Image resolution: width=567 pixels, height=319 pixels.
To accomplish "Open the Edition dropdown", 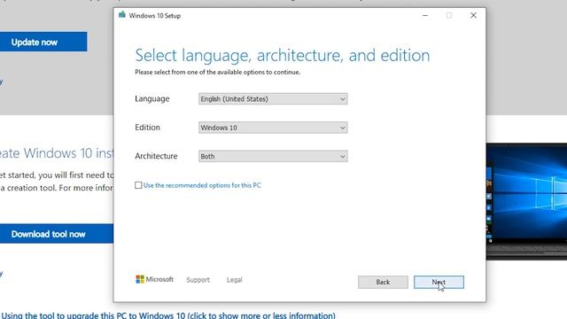I will [x=273, y=128].
